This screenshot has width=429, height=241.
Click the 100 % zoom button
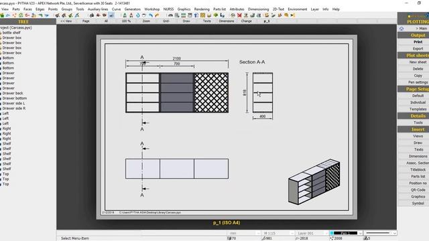pyautogui.click(x=126, y=21)
